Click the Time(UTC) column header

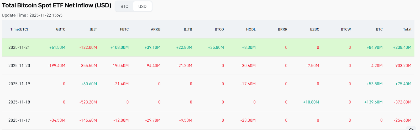pyautogui.click(x=19, y=29)
